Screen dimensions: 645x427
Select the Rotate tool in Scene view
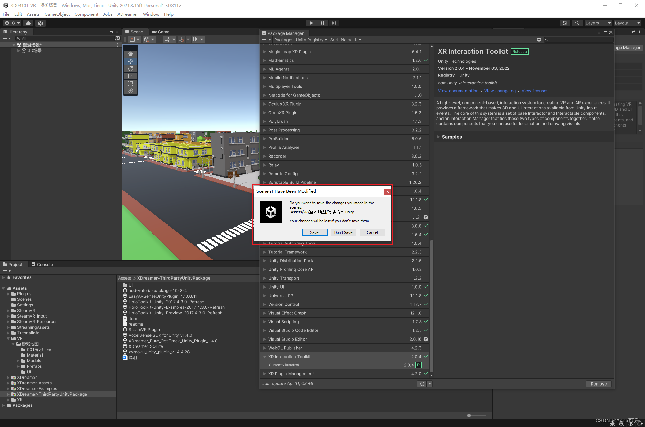[x=131, y=69]
